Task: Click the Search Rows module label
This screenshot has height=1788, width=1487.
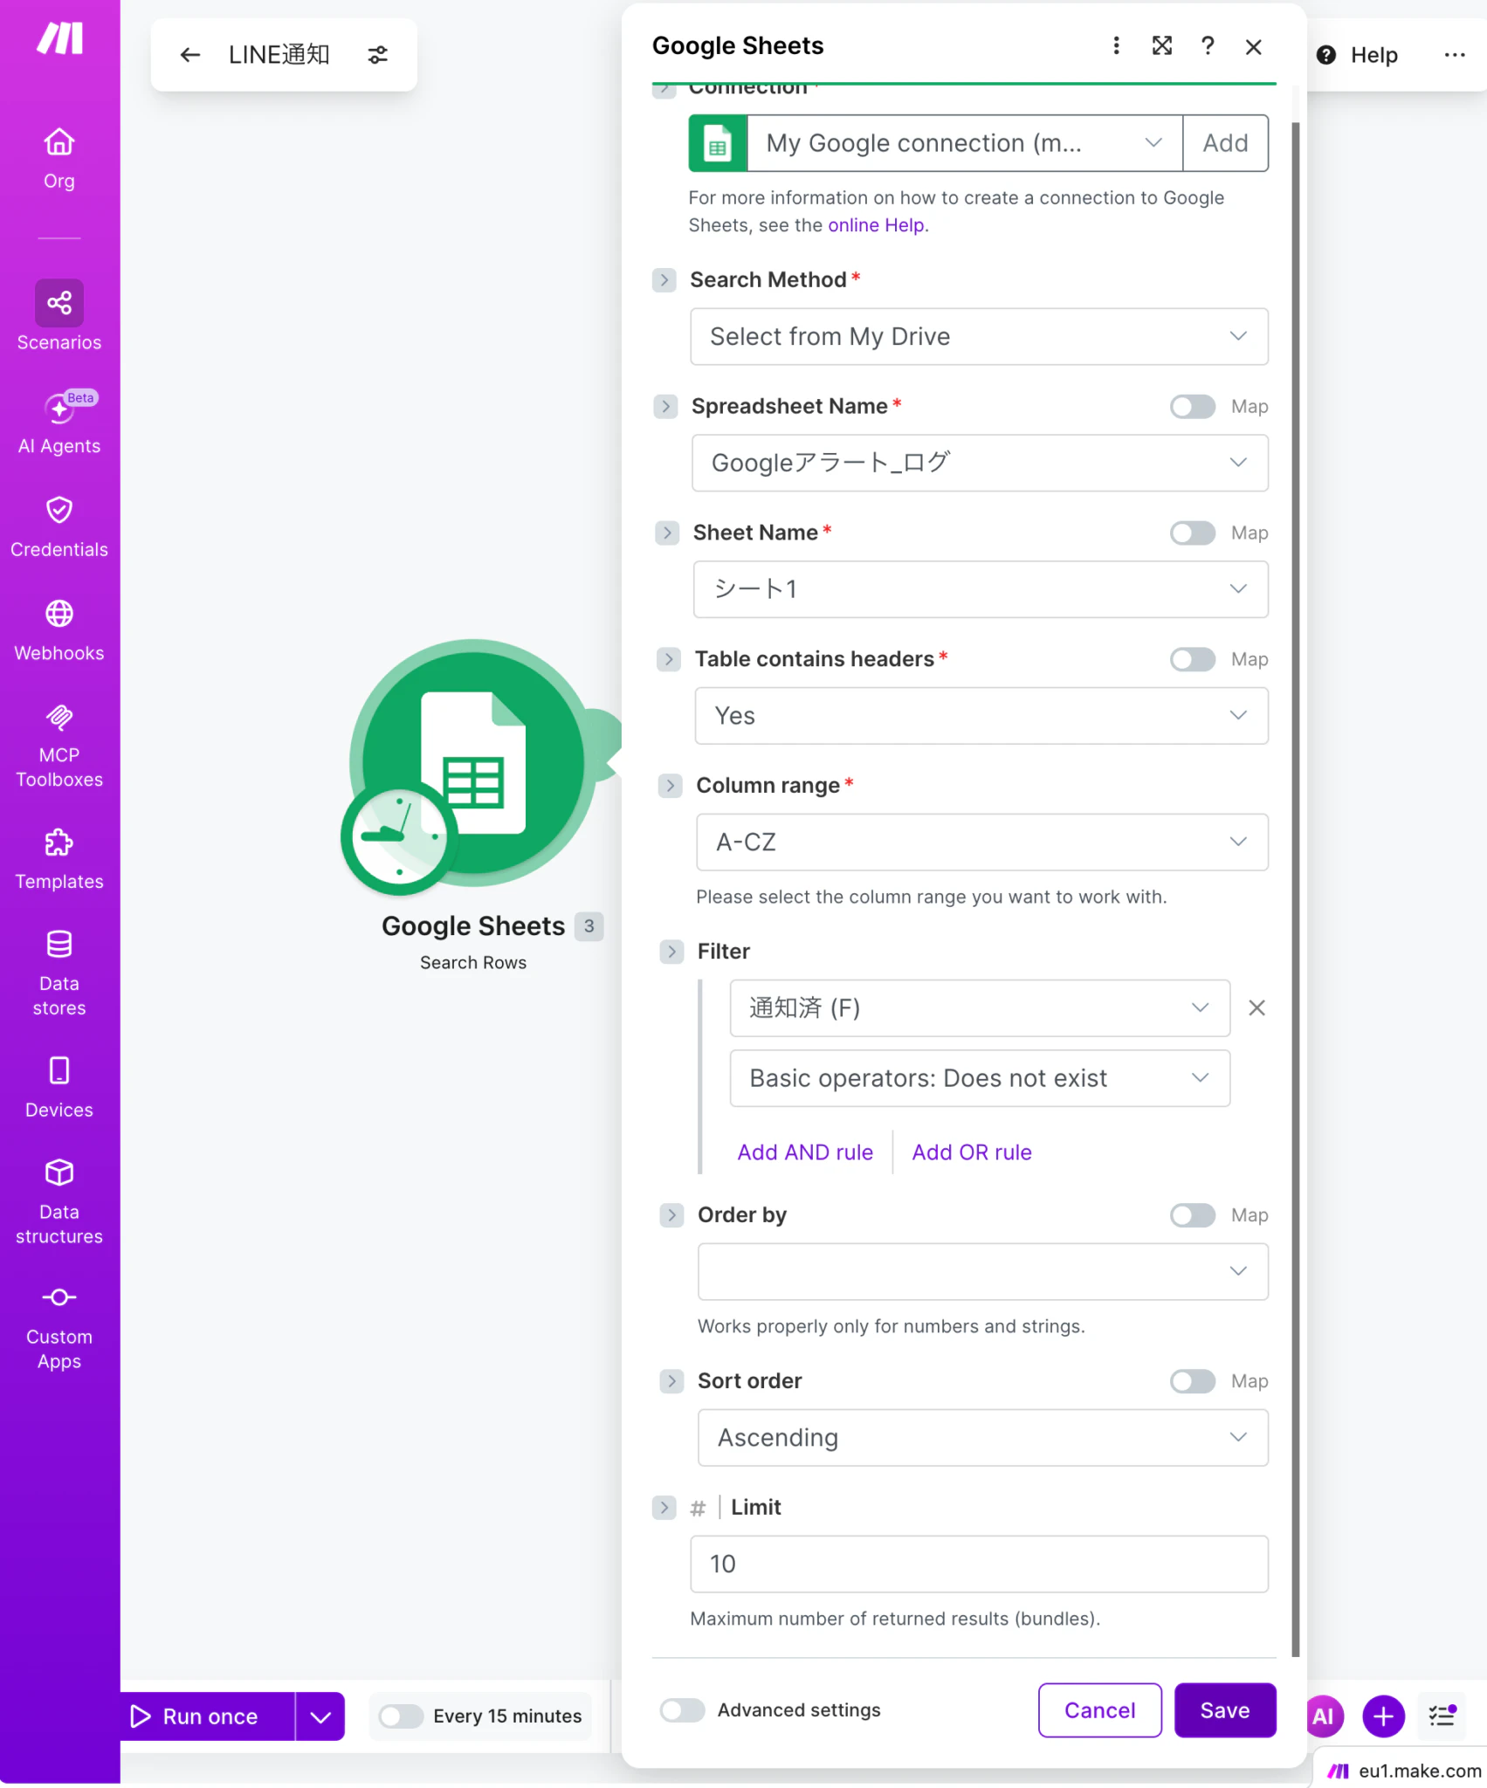Action: pos(473,963)
